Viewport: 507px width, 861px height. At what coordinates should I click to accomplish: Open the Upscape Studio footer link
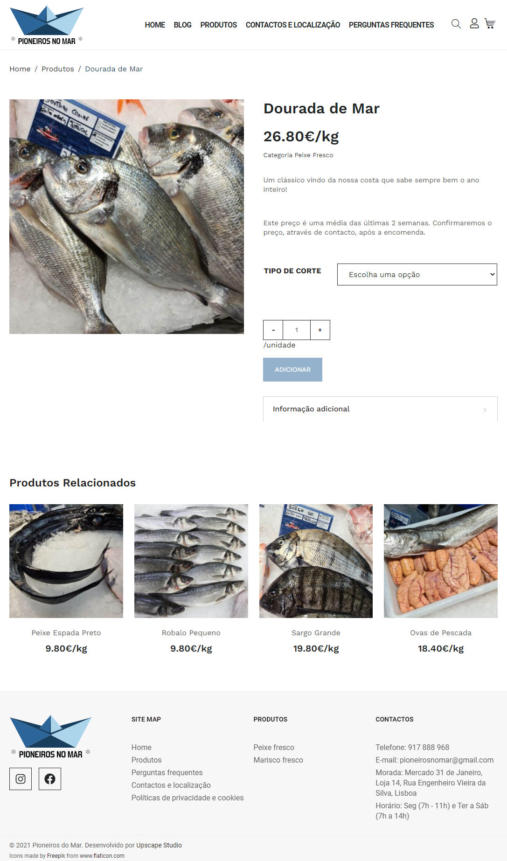(159, 845)
